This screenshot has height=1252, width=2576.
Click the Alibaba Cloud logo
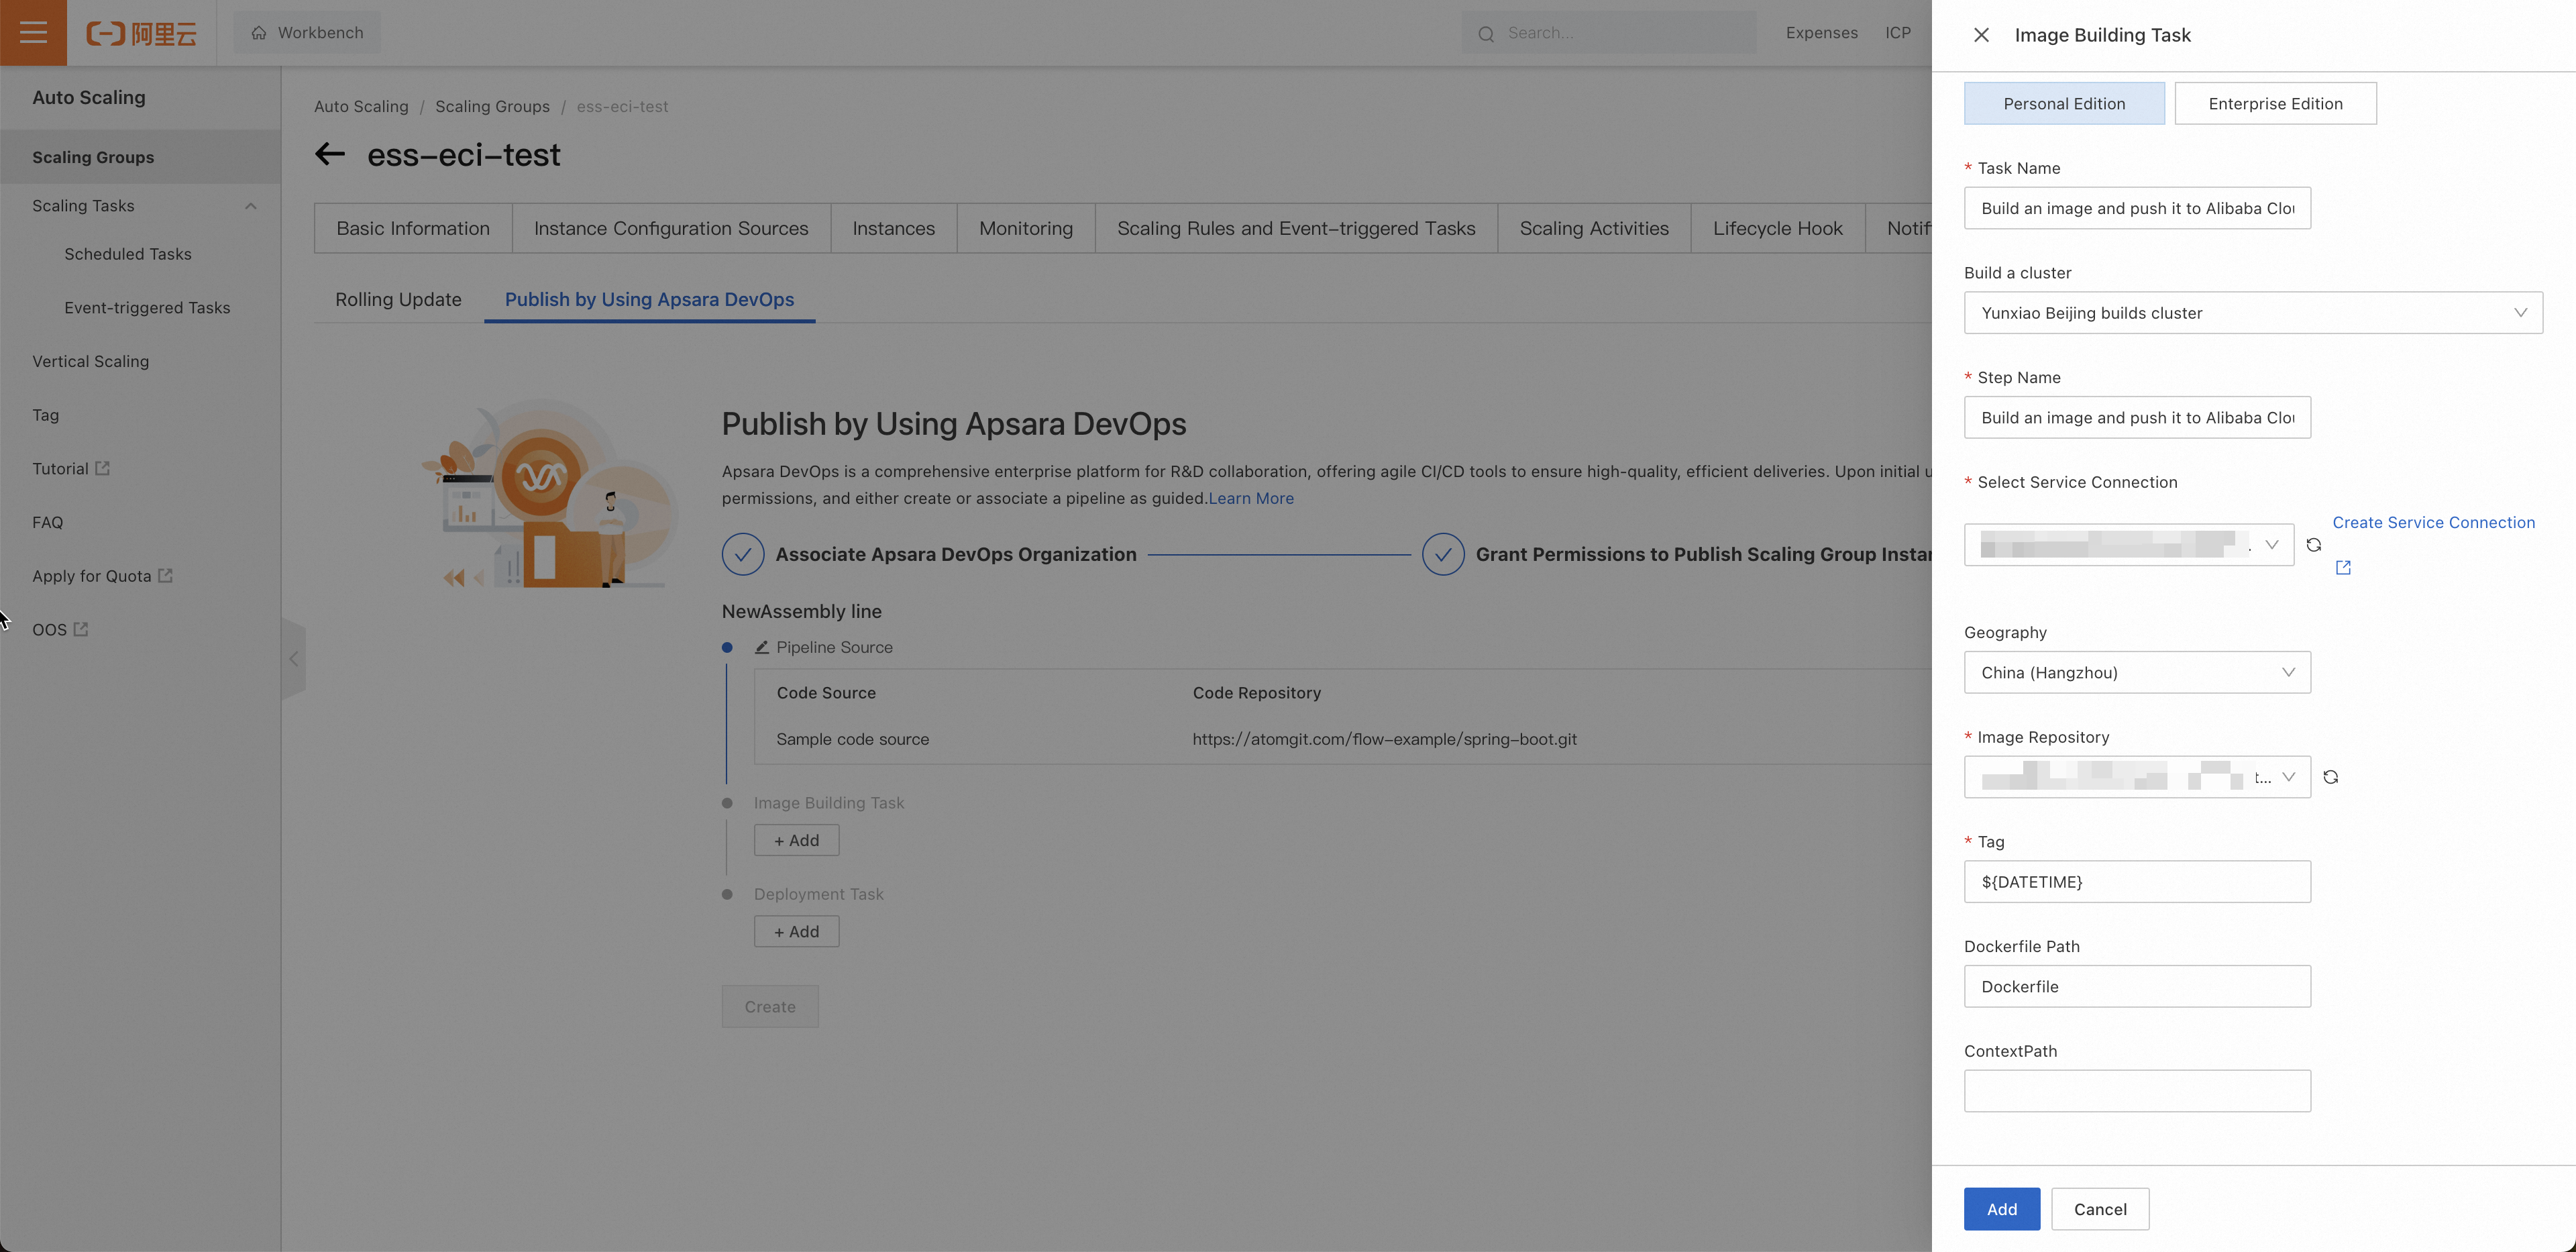pyautogui.click(x=141, y=33)
